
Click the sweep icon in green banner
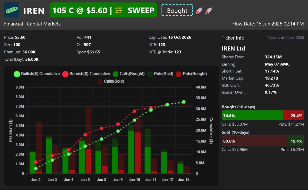coord(119,10)
